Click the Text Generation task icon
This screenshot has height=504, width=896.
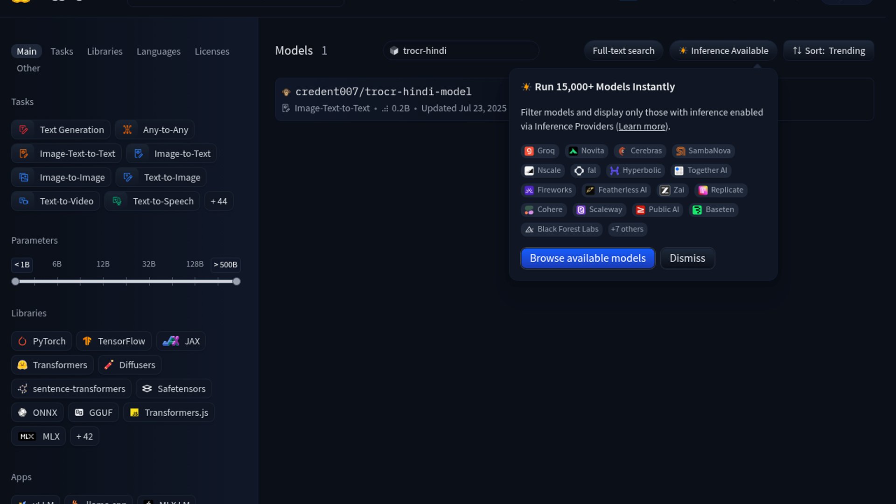point(24,130)
